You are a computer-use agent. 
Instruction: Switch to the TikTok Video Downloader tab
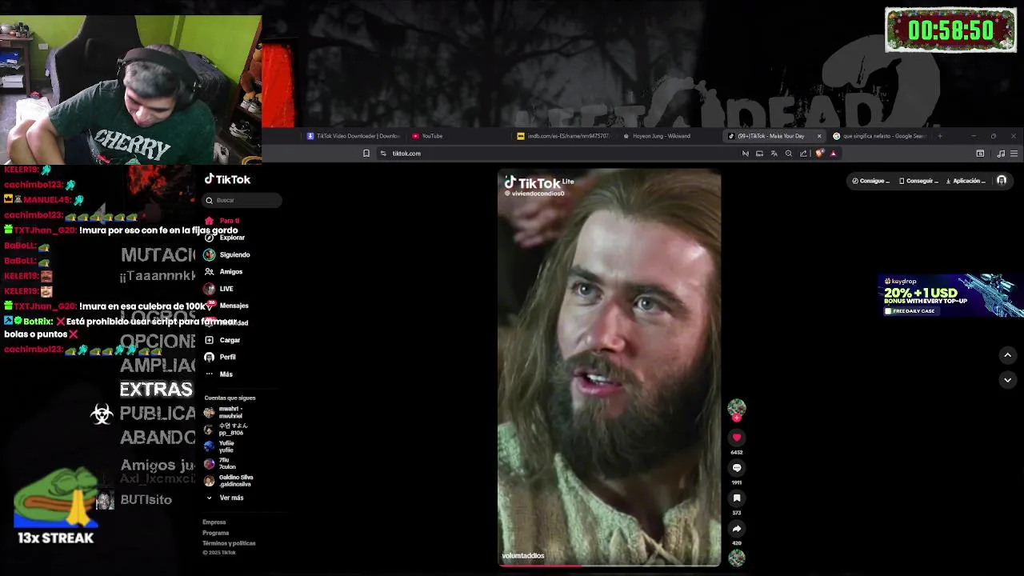pyautogui.click(x=354, y=136)
